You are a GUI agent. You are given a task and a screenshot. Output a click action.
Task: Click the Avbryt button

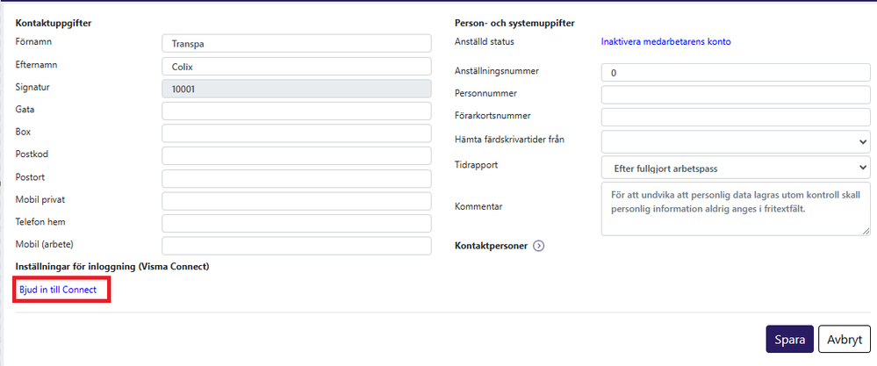click(x=845, y=339)
